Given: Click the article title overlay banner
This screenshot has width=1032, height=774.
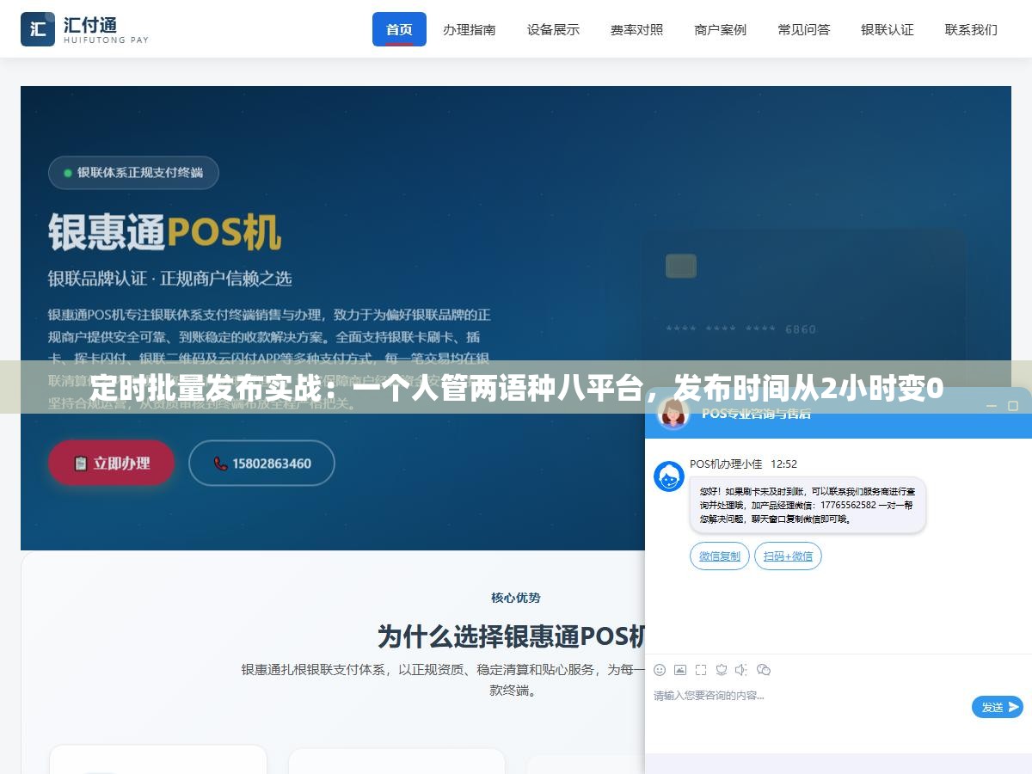Looking at the screenshot, I should pyautogui.click(x=516, y=388).
